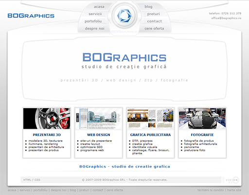Screen dimensions: 249x195
Task: Open the brochure layout thumbnail
Action: pyautogui.click(x=150, y=118)
